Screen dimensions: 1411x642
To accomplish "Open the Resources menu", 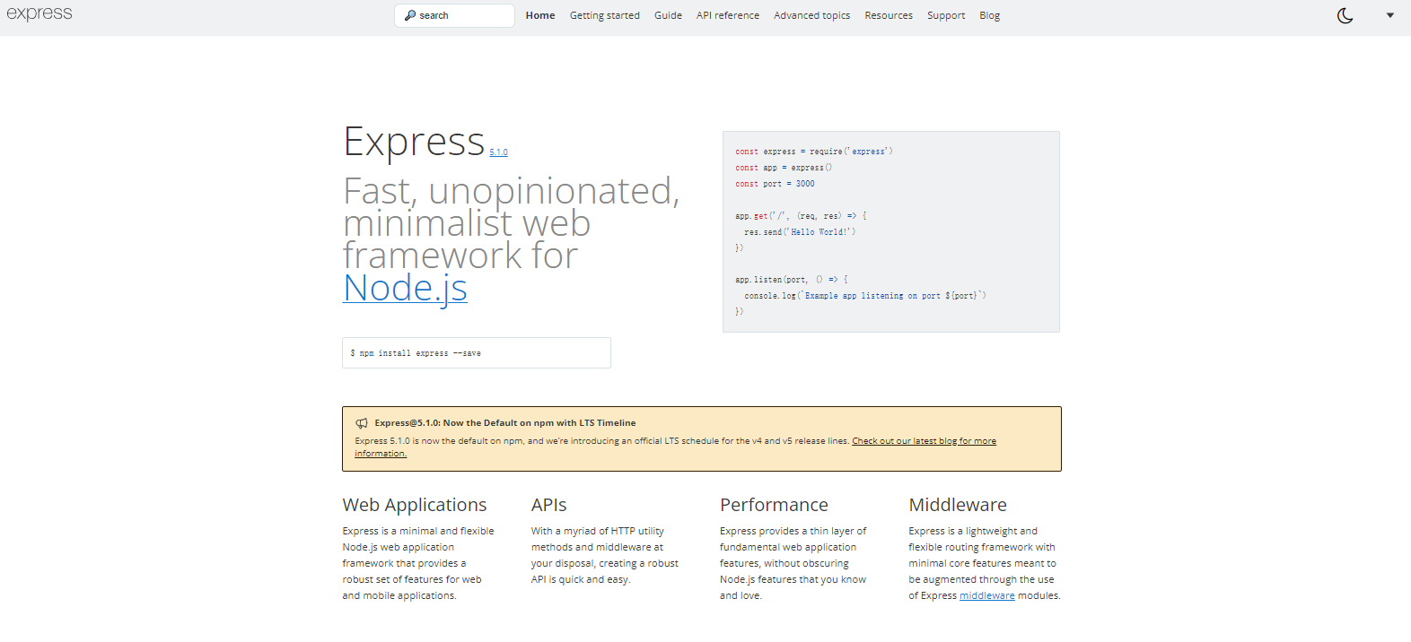I will (x=889, y=15).
